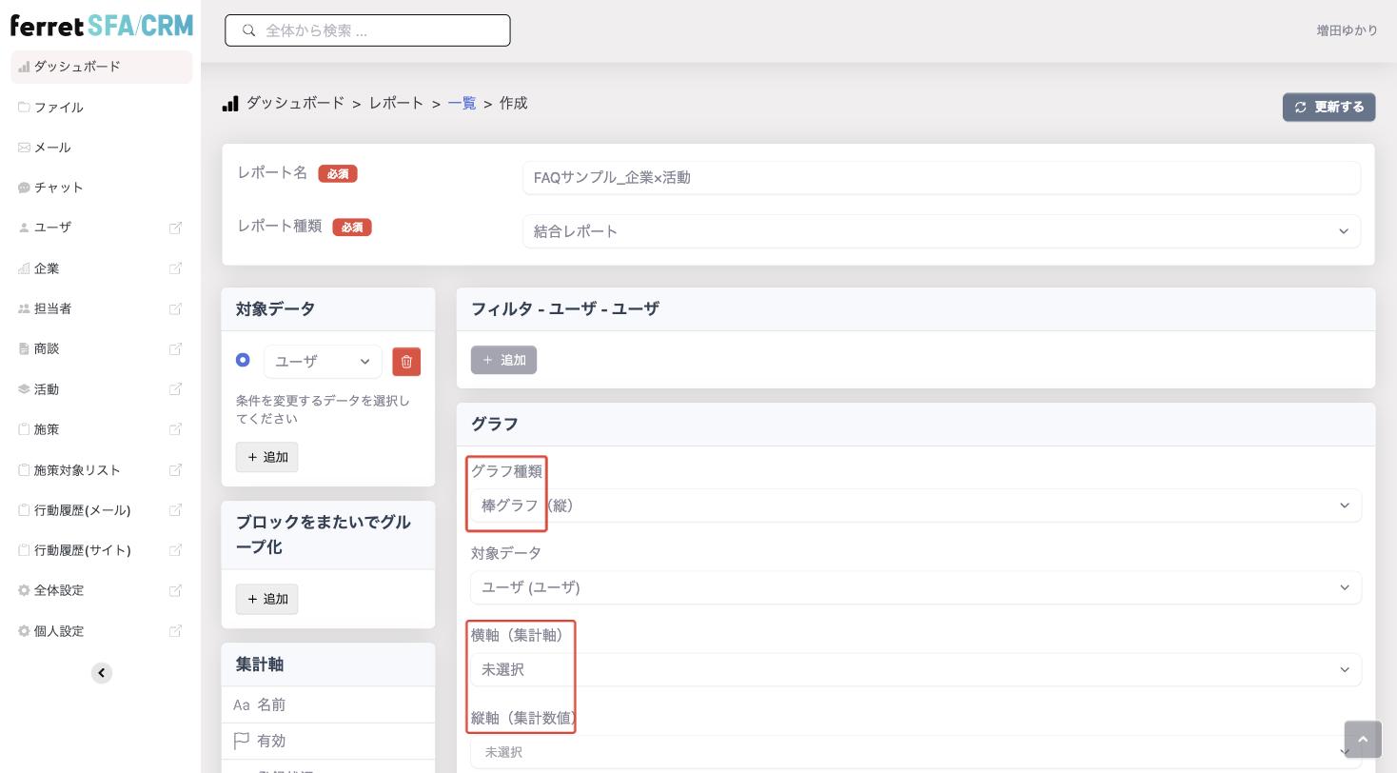
Task: Go to ダッシュボード in the sidebar
Action: (x=102, y=67)
